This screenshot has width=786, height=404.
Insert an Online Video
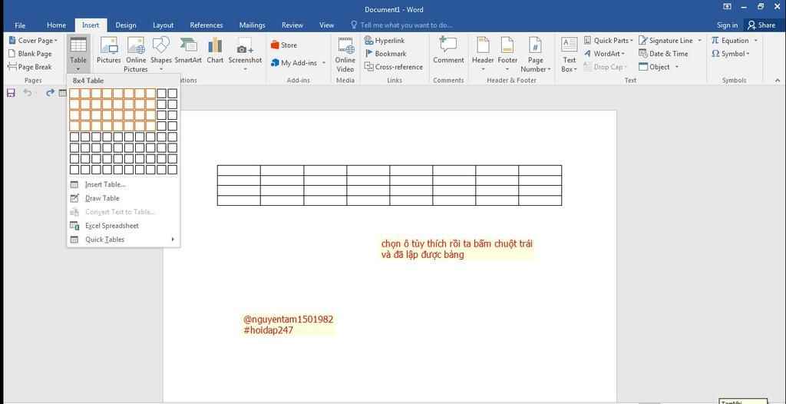(345, 55)
